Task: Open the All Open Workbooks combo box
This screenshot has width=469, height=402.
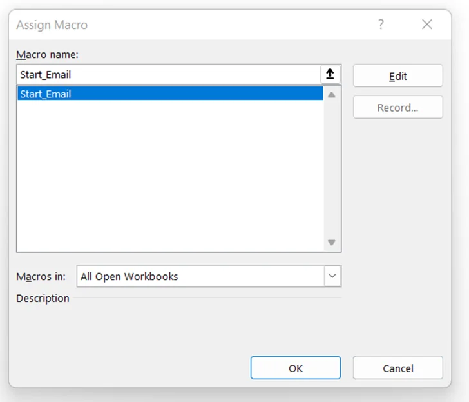Action: point(200,276)
